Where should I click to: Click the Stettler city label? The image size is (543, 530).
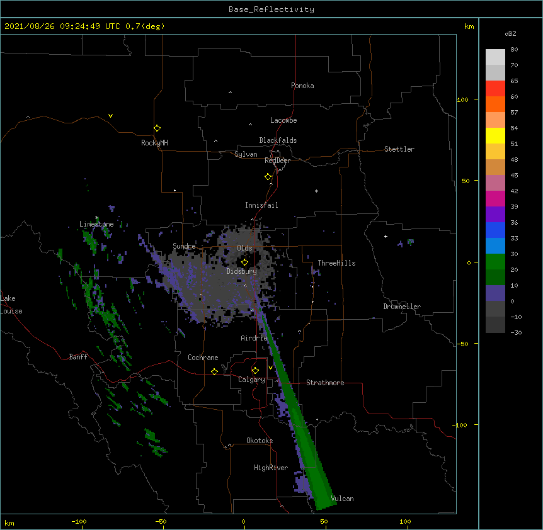tap(399, 149)
